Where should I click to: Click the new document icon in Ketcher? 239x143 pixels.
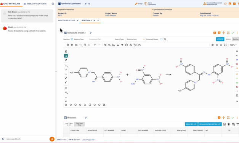(68, 45)
